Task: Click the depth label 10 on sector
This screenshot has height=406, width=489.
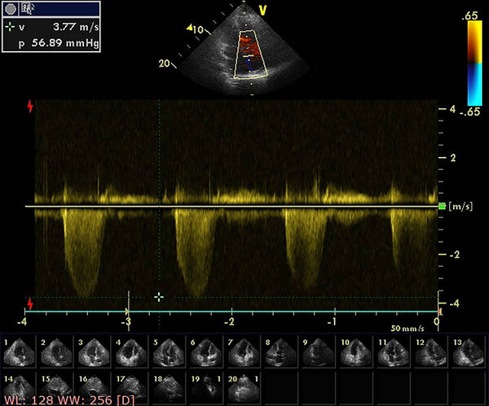Action: click(198, 29)
